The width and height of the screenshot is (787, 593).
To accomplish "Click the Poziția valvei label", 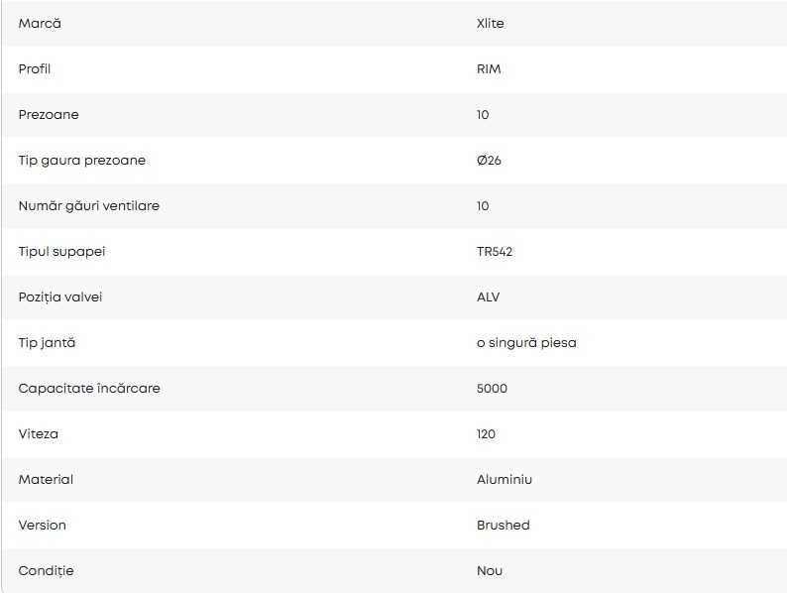I will [60, 296].
